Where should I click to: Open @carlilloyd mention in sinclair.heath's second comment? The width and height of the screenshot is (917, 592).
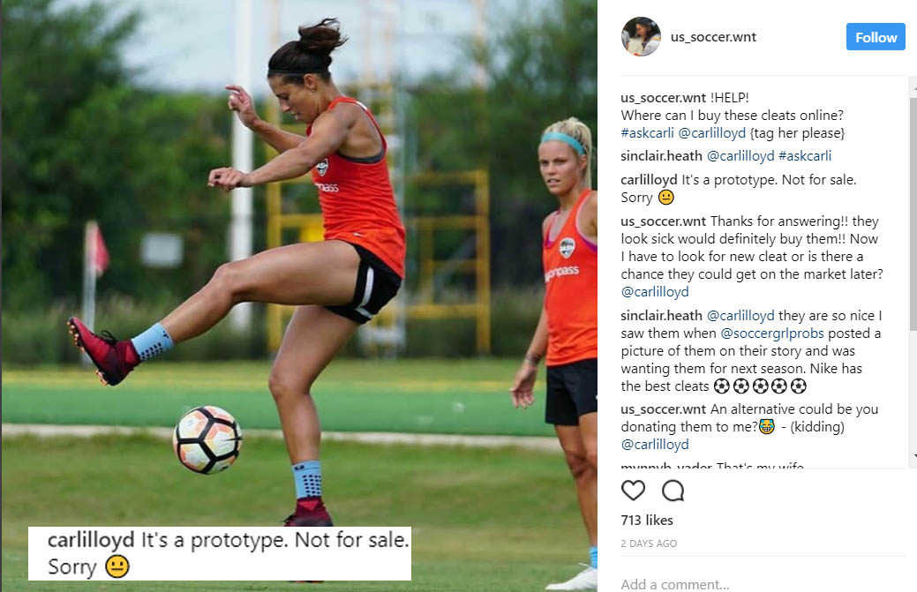point(740,316)
